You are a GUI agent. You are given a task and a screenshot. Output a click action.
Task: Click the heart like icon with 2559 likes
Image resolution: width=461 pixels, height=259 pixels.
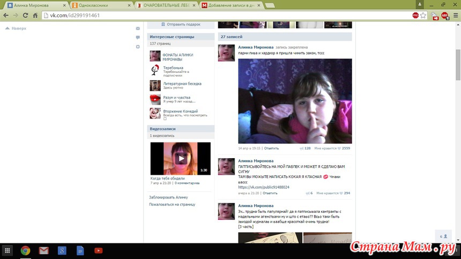[339, 148]
